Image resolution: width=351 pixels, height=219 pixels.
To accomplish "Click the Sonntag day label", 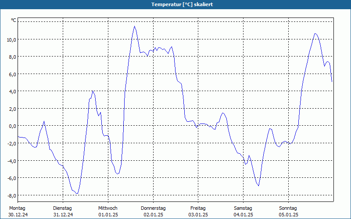I will click(x=288, y=208).
